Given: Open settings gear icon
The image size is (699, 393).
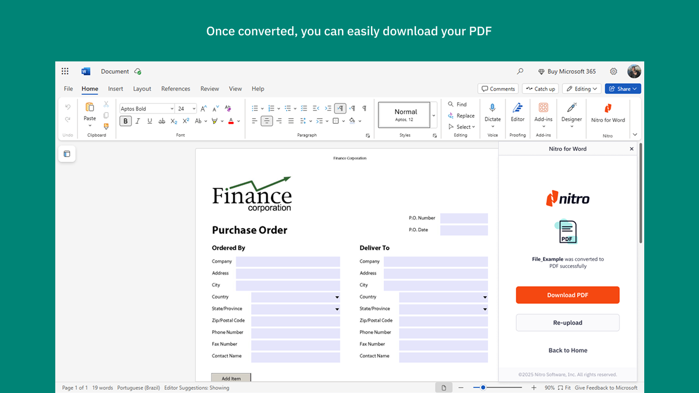Looking at the screenshot, I should [614, 71].
